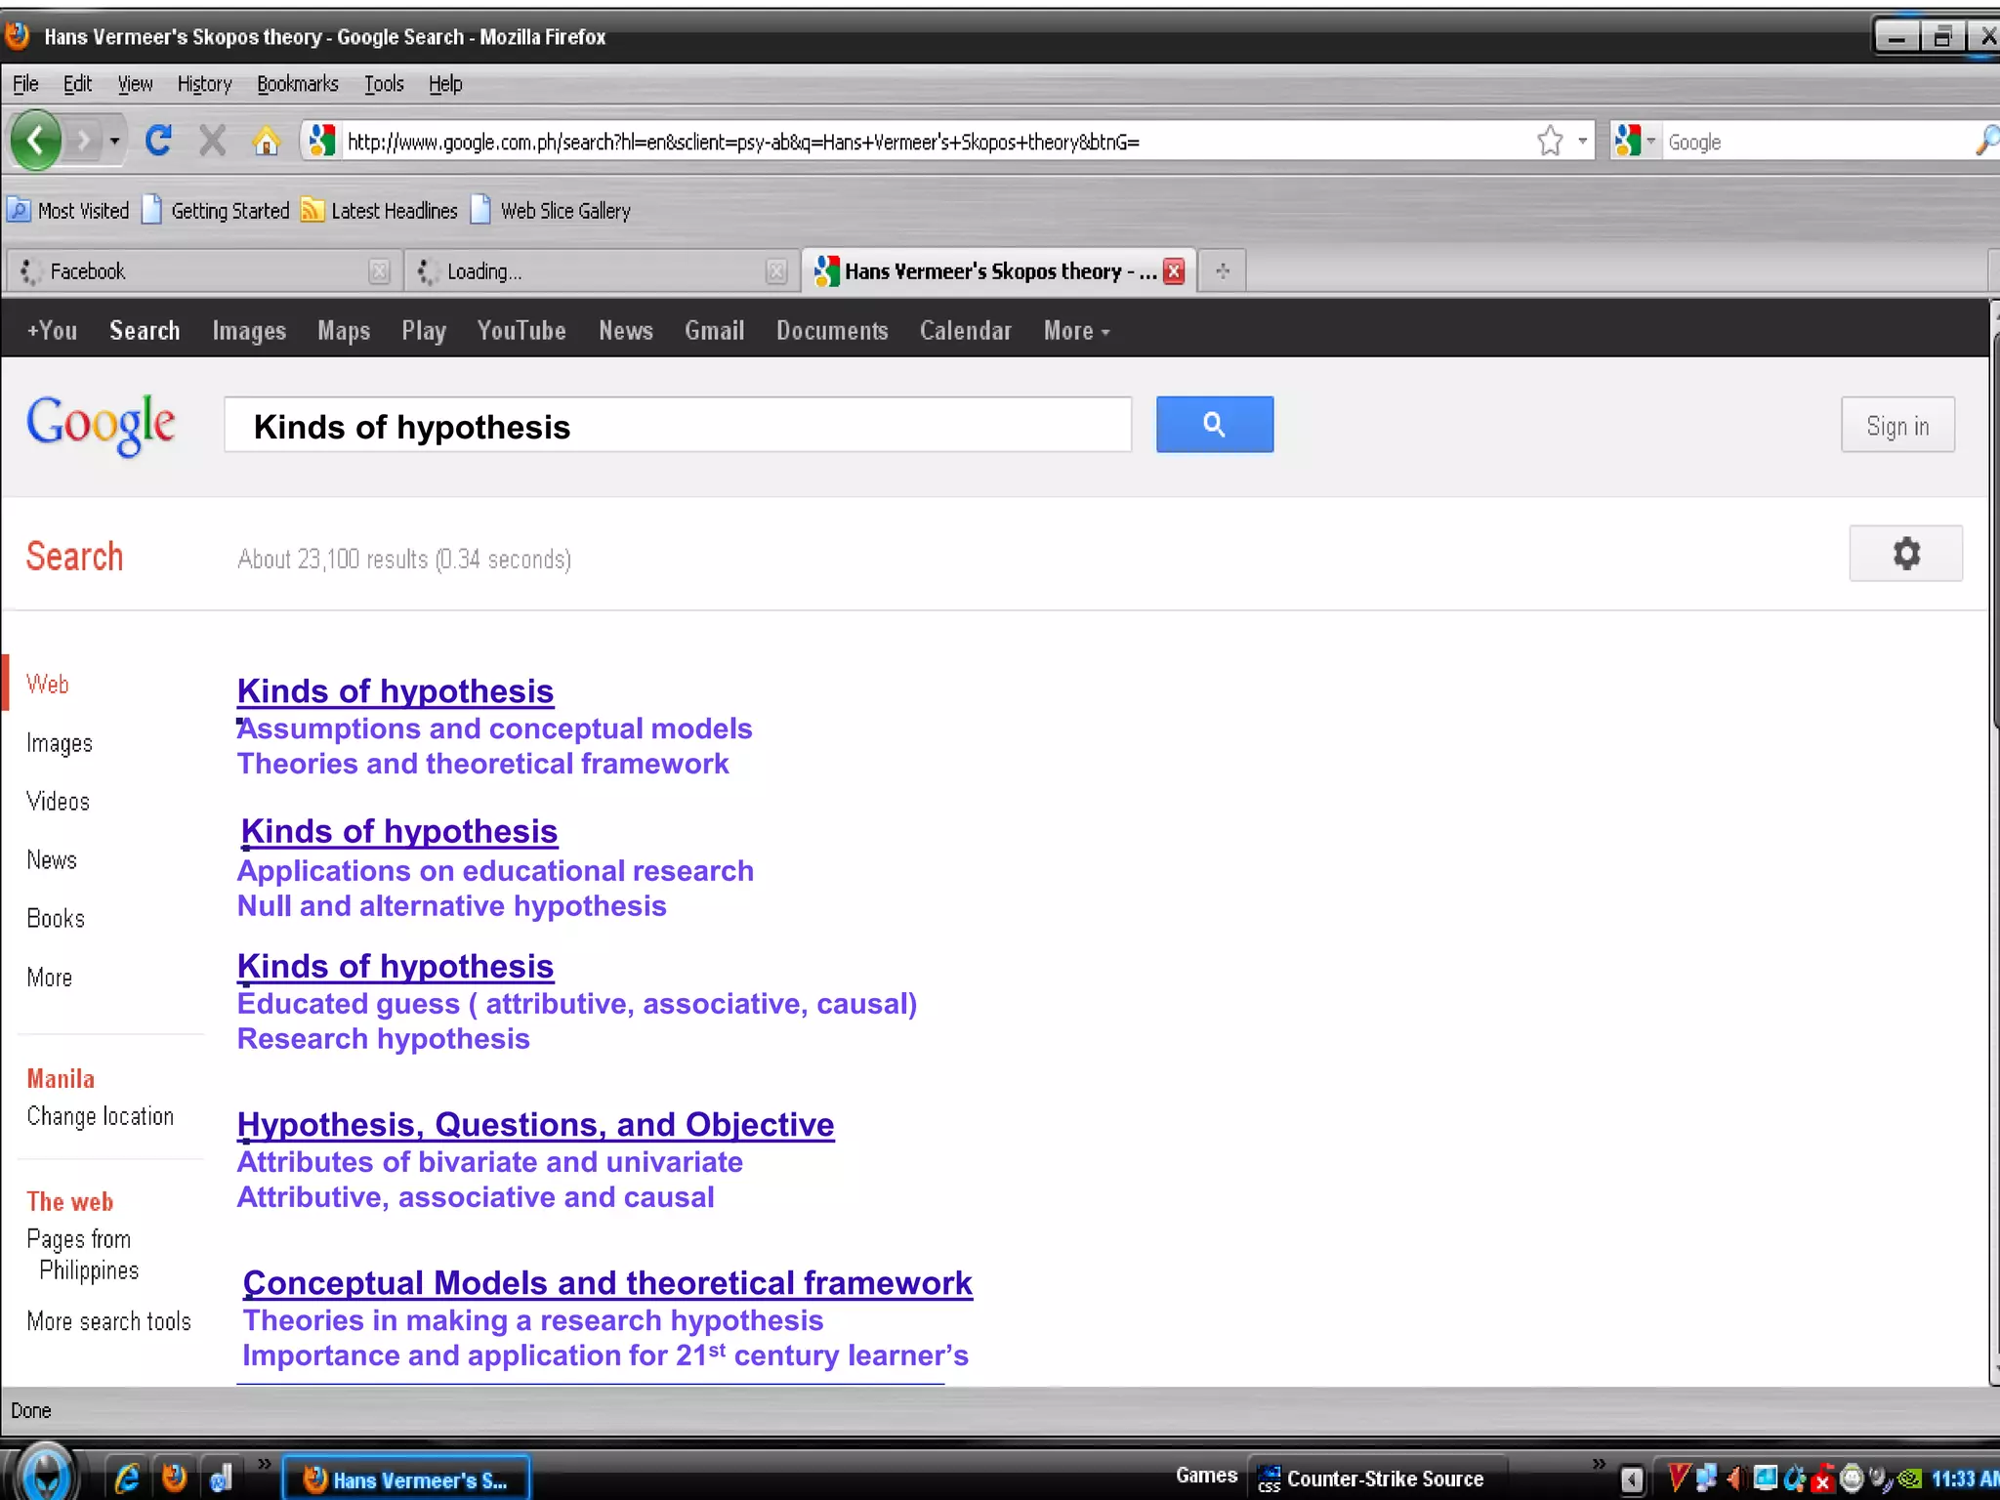Click in the Kinds of hypothesis search field
This screenshot has width=2000, height=1500.
678,426
